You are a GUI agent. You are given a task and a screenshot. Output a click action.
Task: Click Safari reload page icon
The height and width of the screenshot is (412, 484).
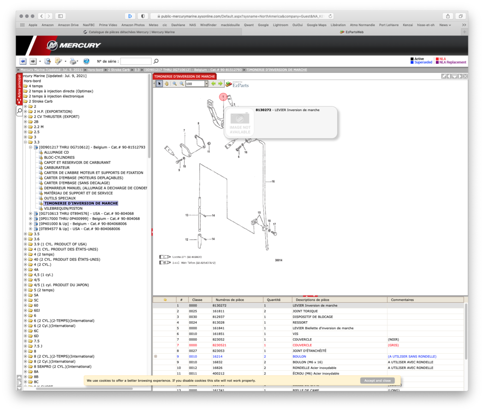pos(330,16)
